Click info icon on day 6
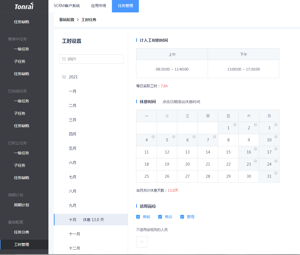Screen dimensions: 300x255 pyautogui.click(x=194, y=137)
